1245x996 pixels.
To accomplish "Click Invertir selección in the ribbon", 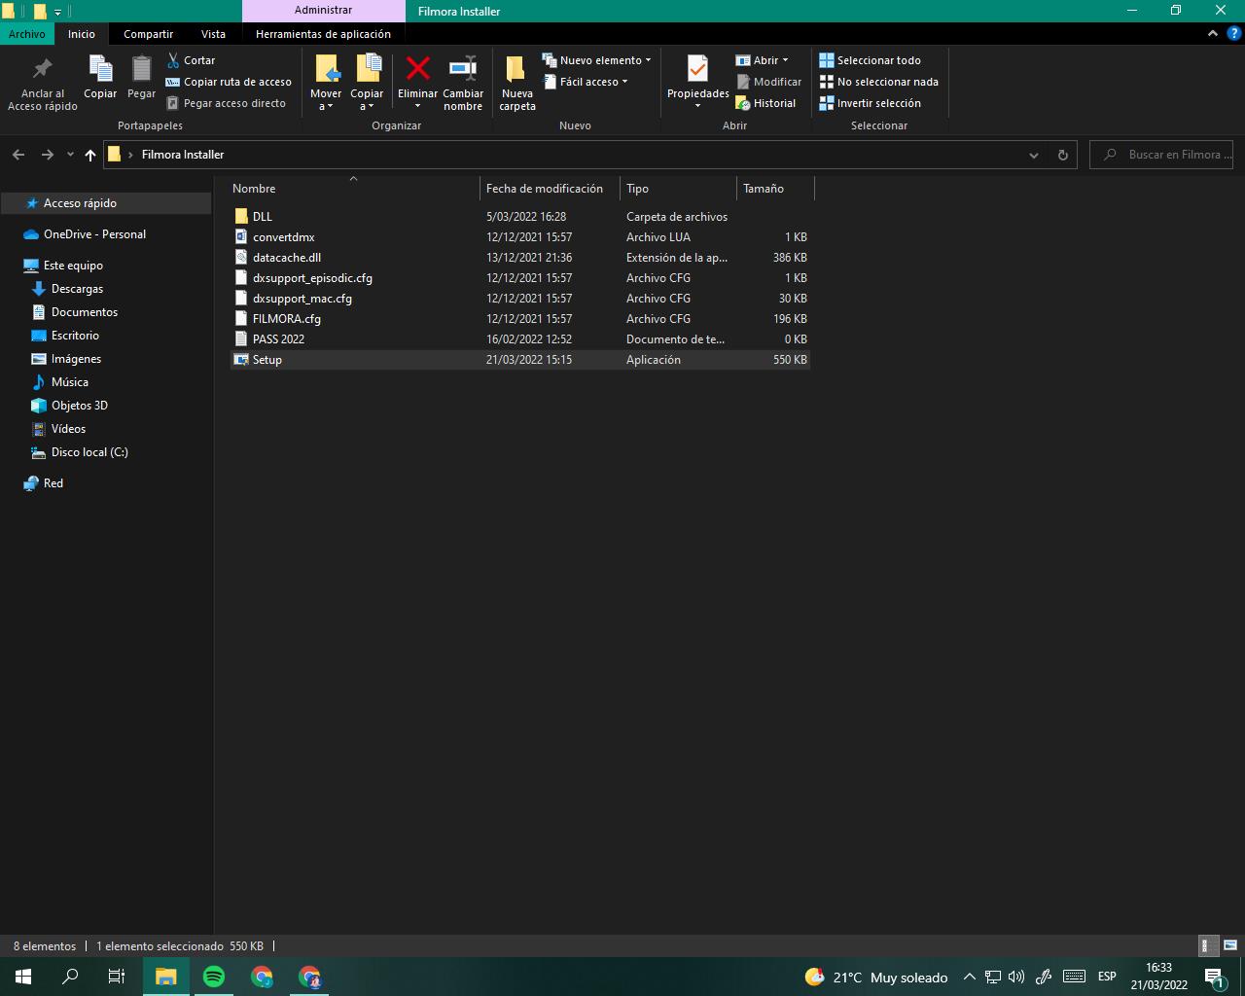I will point(871,103).
